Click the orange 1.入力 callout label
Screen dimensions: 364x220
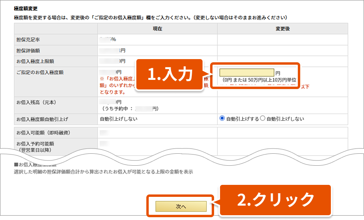coord(170,75)
